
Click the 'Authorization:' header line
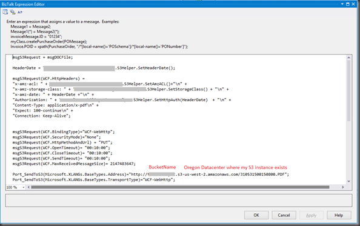(122, 100)
